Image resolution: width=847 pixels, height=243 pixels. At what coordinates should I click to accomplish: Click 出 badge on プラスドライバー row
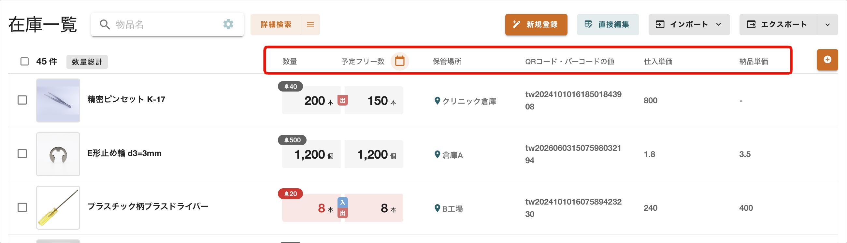tap(343, 213)
